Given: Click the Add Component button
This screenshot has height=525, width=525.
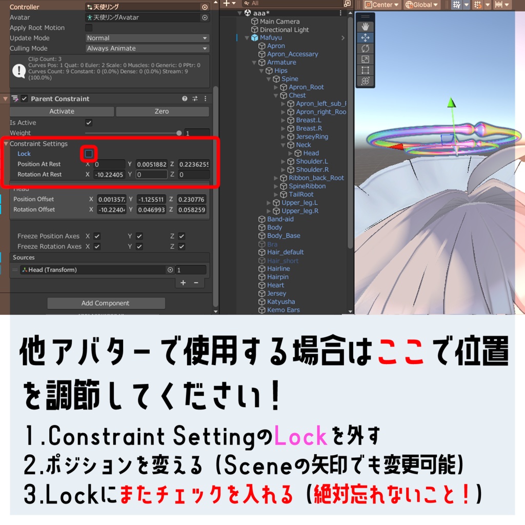Looking at the screenshot, I should click(x=106, y=303).
